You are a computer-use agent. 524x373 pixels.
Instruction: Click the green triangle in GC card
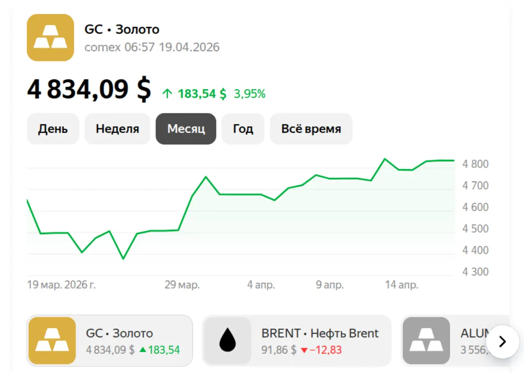[142, 350]
